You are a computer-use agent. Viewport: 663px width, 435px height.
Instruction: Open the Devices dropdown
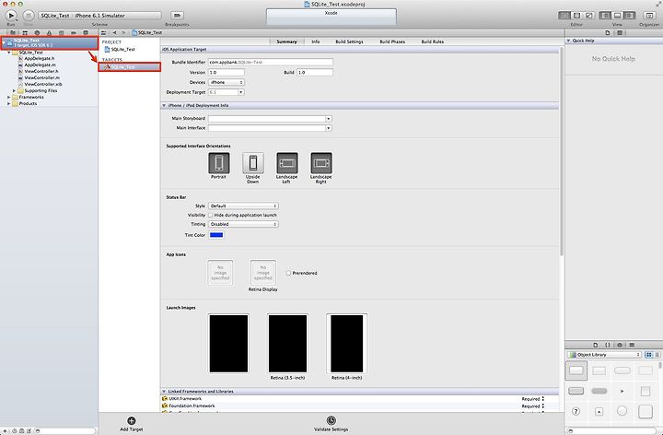(227, 82)
